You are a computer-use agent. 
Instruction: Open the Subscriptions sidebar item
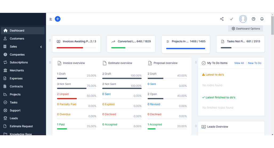pos(19,62)
